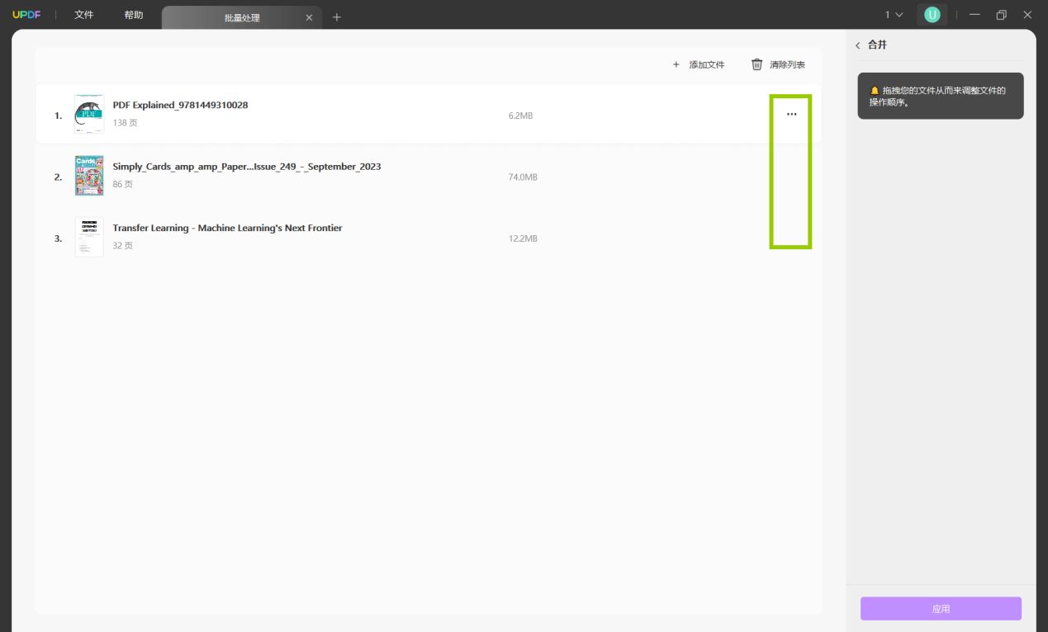Click the plus icon to add files
This screenshot has height=632, width=1048.
click(676, 64)
